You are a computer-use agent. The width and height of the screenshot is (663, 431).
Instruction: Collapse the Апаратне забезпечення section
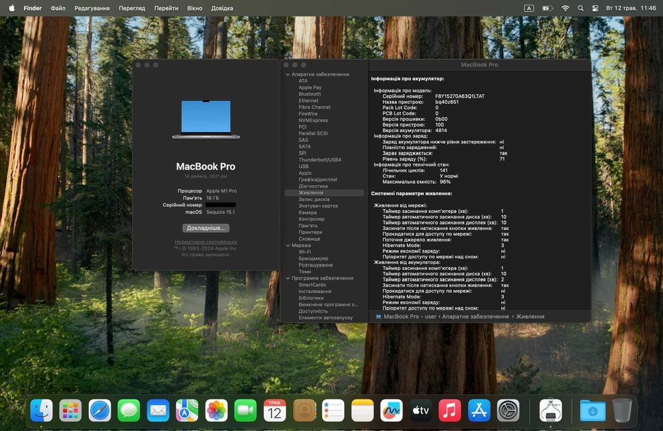click(288, 74)
